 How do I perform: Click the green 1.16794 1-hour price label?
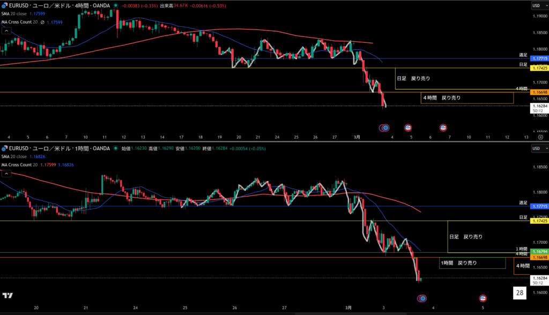click(539, 251)
